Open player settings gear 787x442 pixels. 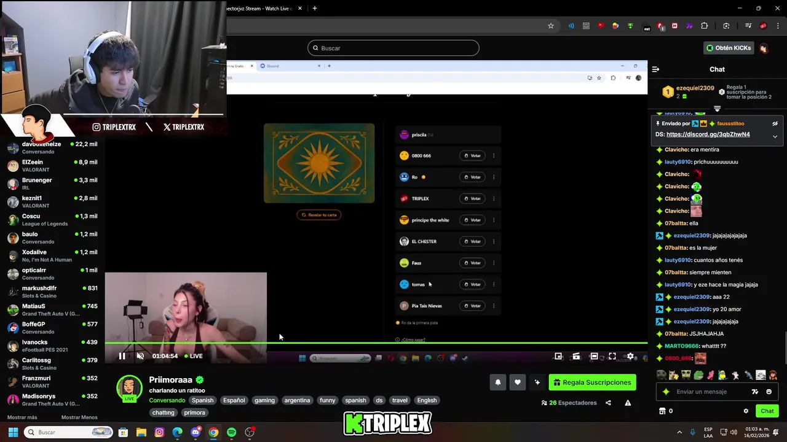(x=630, y=356)
